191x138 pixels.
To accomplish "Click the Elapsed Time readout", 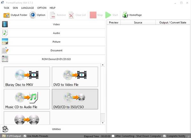I will 97,136.
